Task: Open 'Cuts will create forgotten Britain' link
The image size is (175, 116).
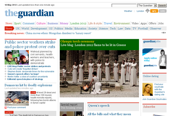Action: click(x=23, y=69)
